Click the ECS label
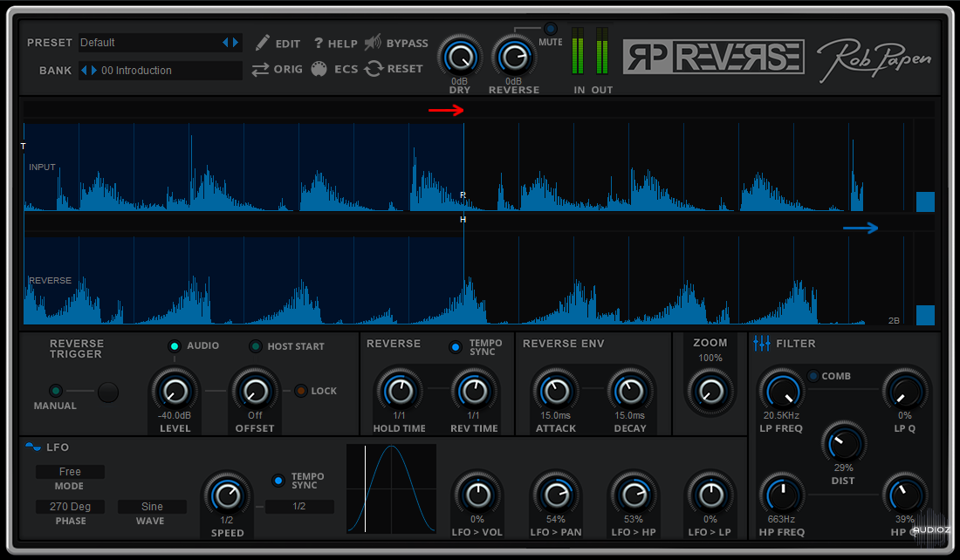Screen dimensions: 960x560 346,69
